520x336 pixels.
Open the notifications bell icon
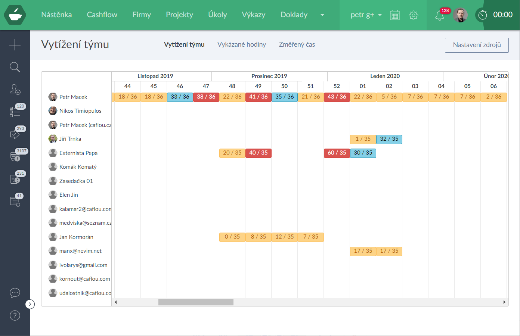tap(440, 15)
